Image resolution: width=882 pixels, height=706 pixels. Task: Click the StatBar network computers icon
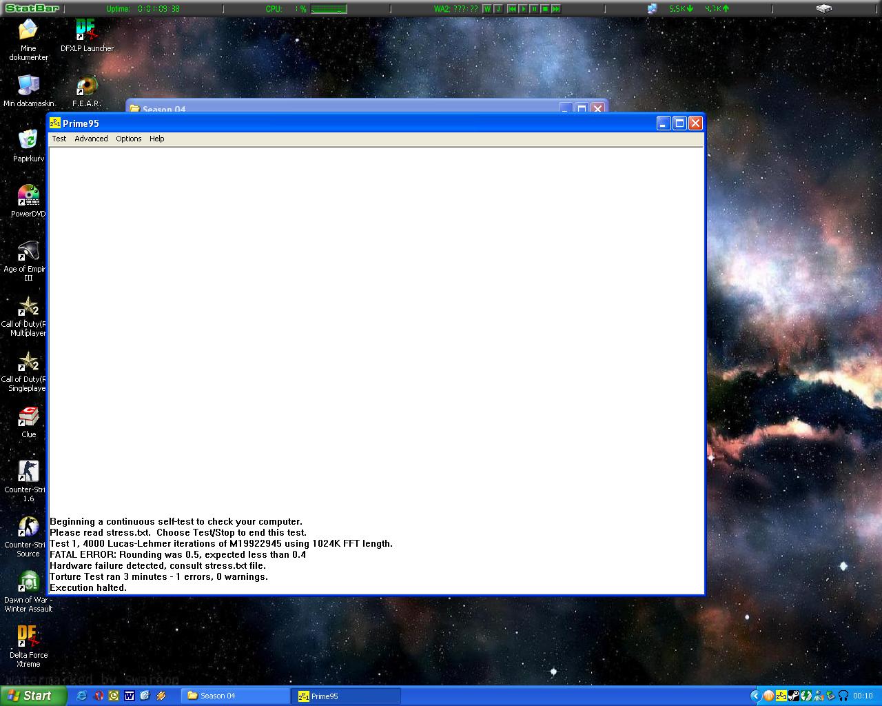(652, 8)
